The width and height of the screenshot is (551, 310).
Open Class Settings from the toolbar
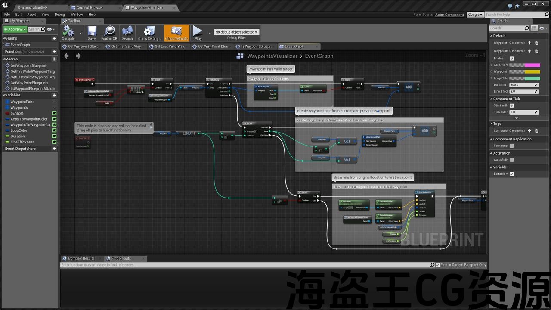(149, 32)
